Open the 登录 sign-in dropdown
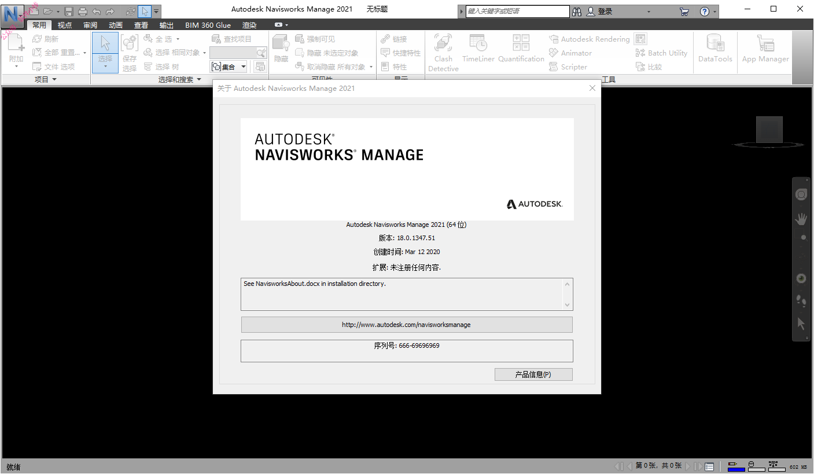This screenshot has height=474, width=814. click(x=649, y=11)
